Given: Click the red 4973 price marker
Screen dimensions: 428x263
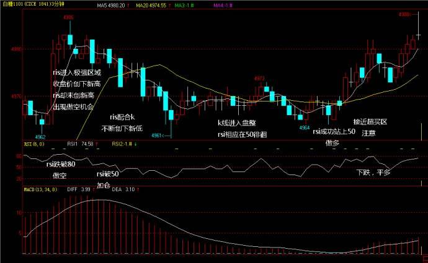Looking at the screenshot, I should (259, 79).
